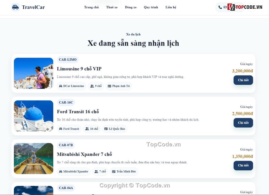This screenshot has height=195, width=269.
Task: Click the Lê Quốc Bảo driver tag
Action: point(115,129)
